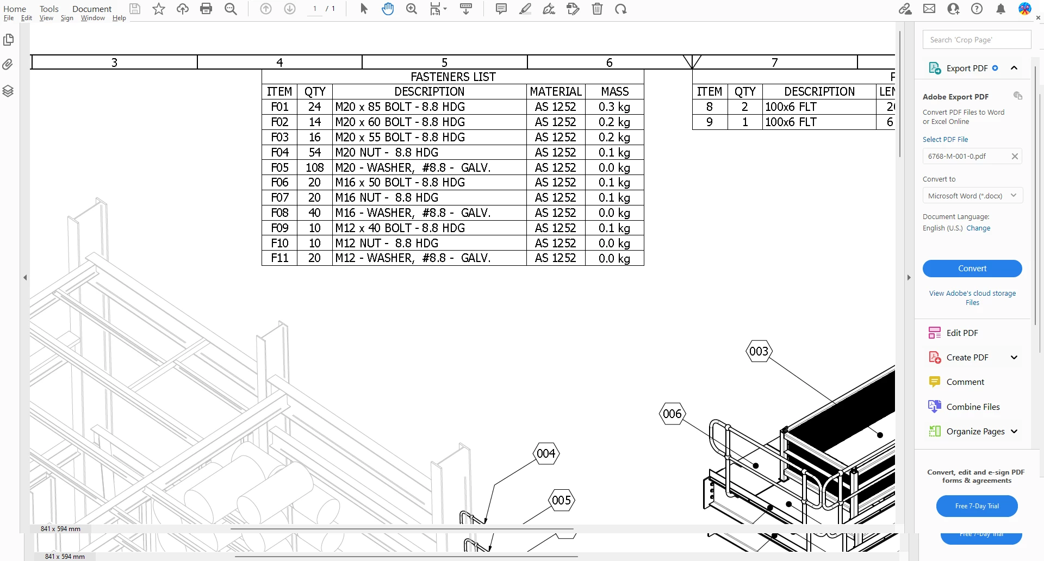Open page thumbnails panel
This screenshot has height=561, width=1044.
point(8,40)
